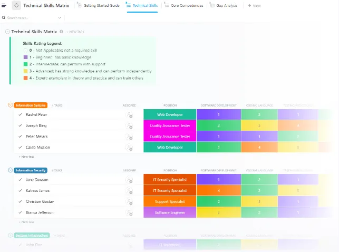Viewport: 339px width, 252px height.
Task: Assign a user to Rachel Peter
Action: [129, 115]
